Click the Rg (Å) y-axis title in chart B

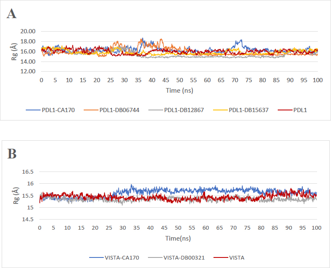click(x=14, y=196)
